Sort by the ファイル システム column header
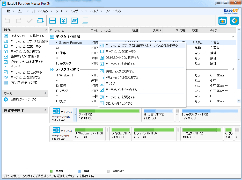The image size is (242, 180). click(x=103, y=30)
